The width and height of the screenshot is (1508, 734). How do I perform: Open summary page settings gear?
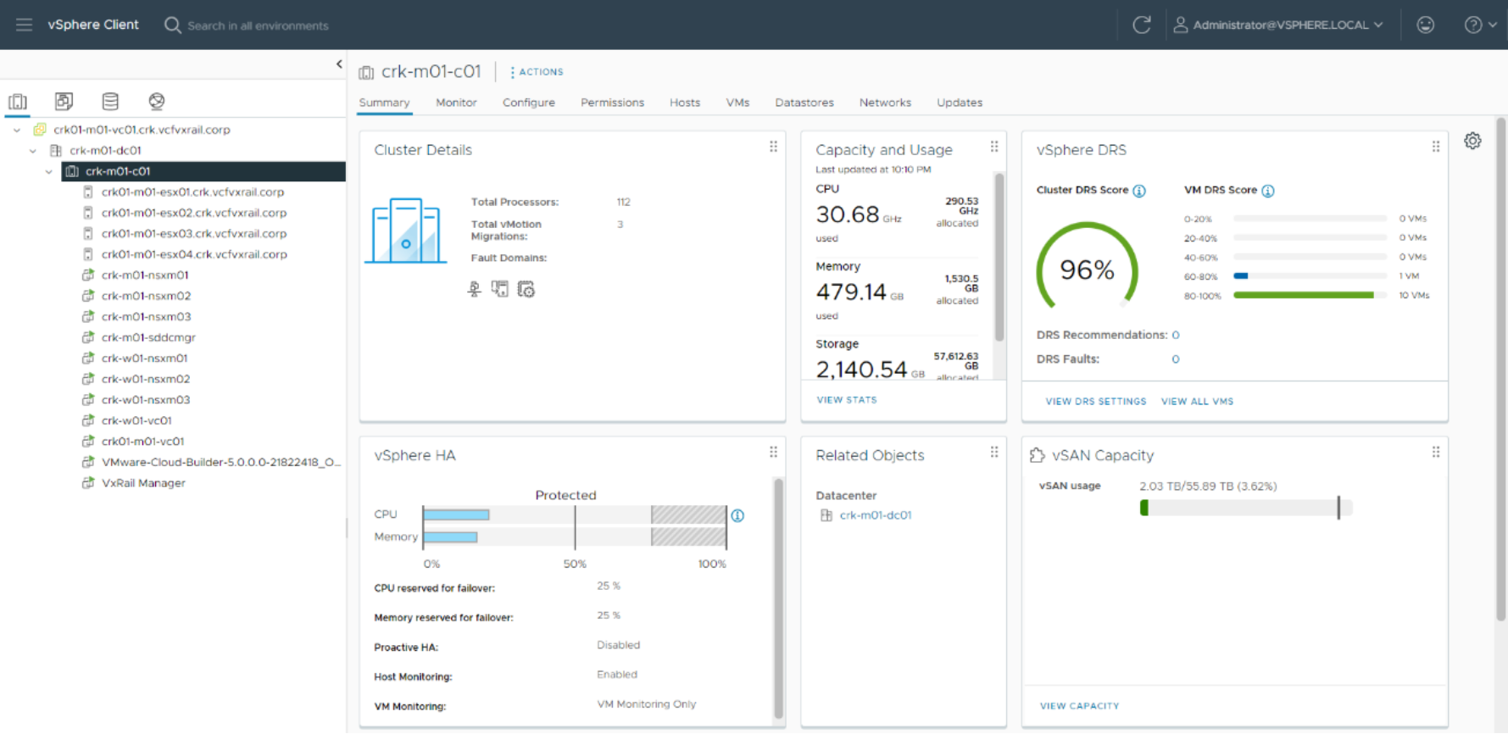[1473, 141]
